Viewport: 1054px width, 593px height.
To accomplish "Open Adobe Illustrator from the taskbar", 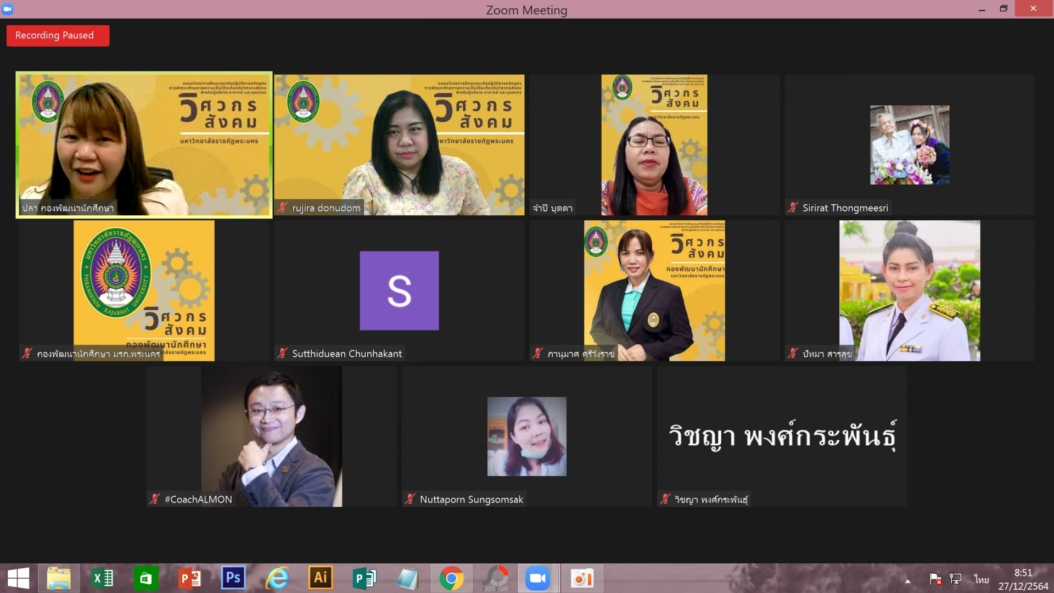I will (321, 578).
